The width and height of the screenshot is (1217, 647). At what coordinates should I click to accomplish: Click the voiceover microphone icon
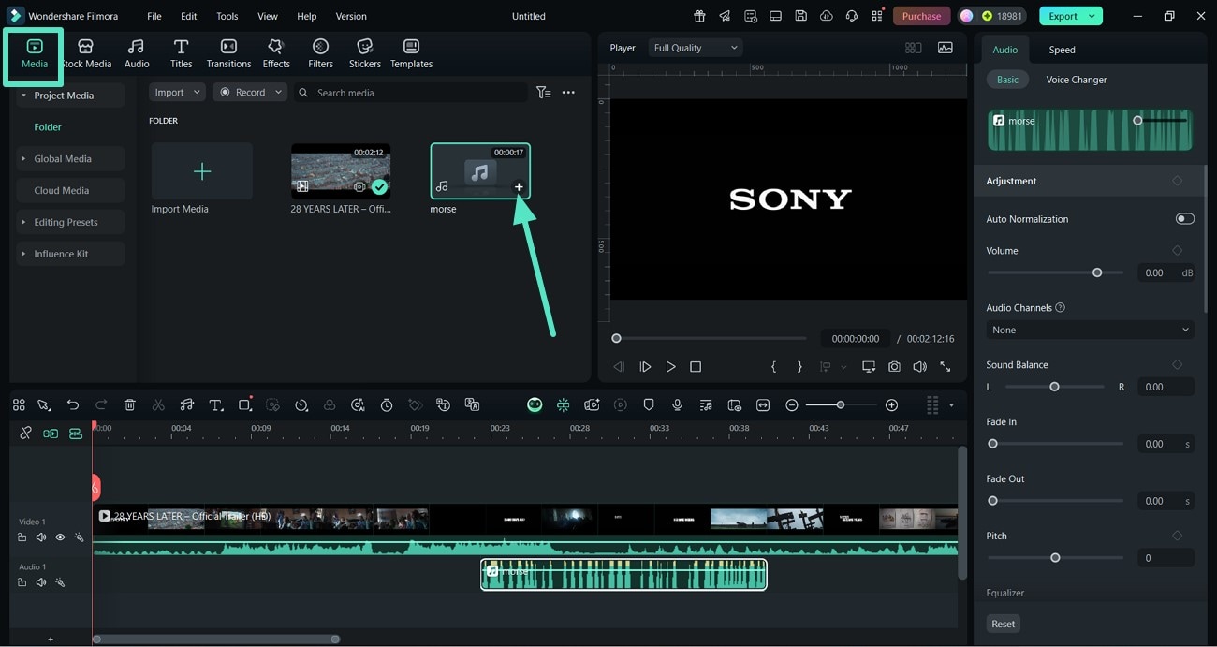tap(677, 404)
